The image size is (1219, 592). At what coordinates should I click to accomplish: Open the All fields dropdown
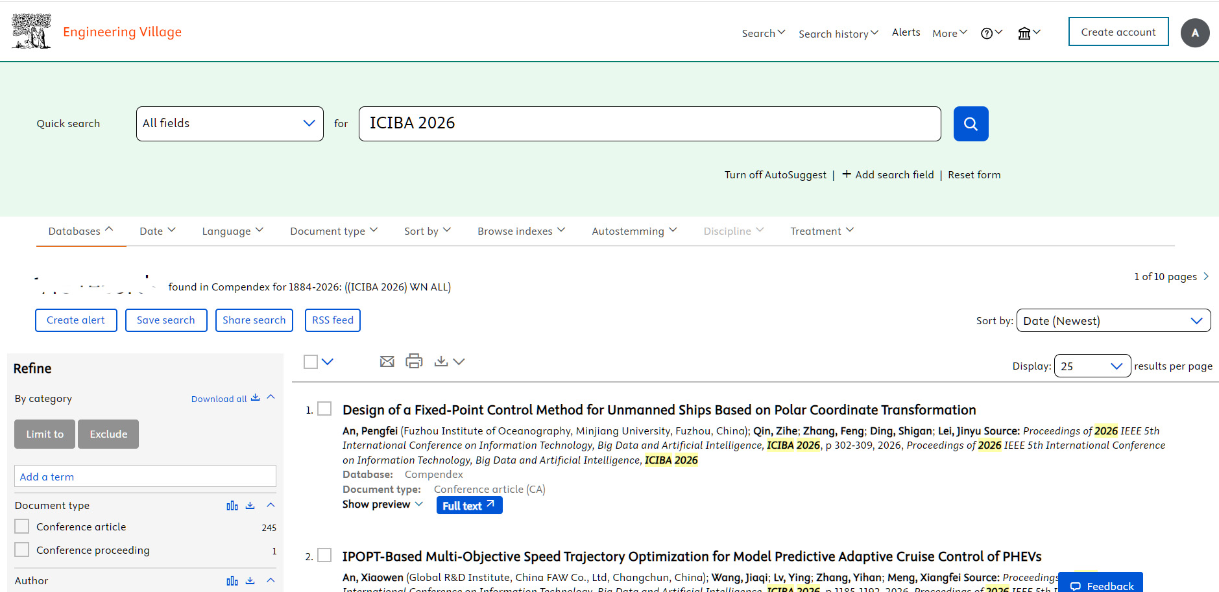[x=230, y=124]
